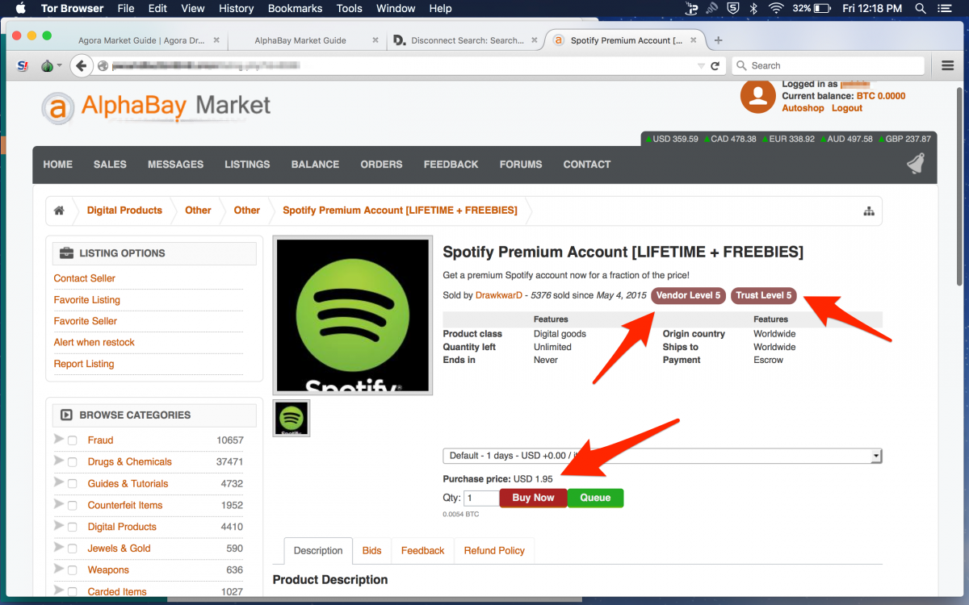
Task: Expand the Fraud category arrow
Action: coord(58,440)
